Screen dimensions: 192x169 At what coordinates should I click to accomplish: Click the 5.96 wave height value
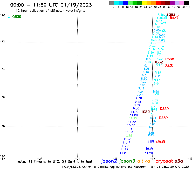point(157,80)
